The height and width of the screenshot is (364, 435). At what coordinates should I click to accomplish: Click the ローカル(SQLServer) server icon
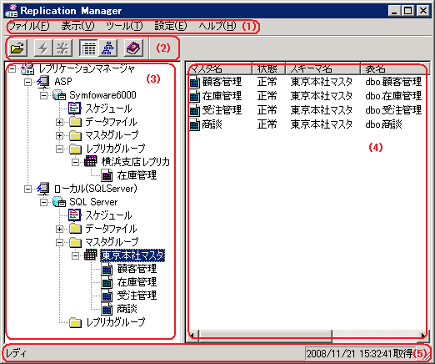[x=43, y=189]
